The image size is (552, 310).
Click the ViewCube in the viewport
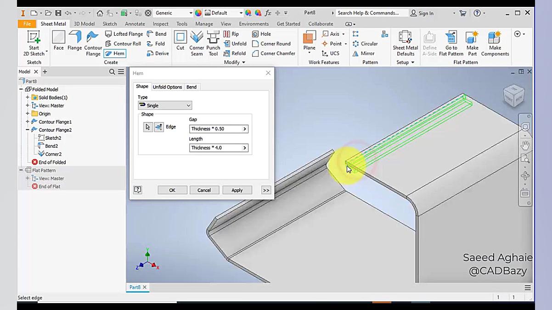click(513, 96)
